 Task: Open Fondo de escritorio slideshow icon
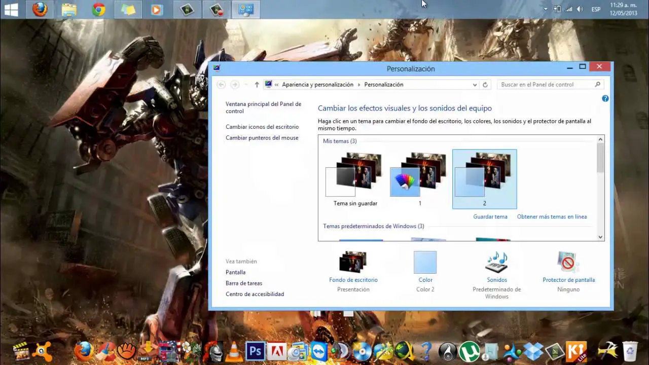point(353,262)
